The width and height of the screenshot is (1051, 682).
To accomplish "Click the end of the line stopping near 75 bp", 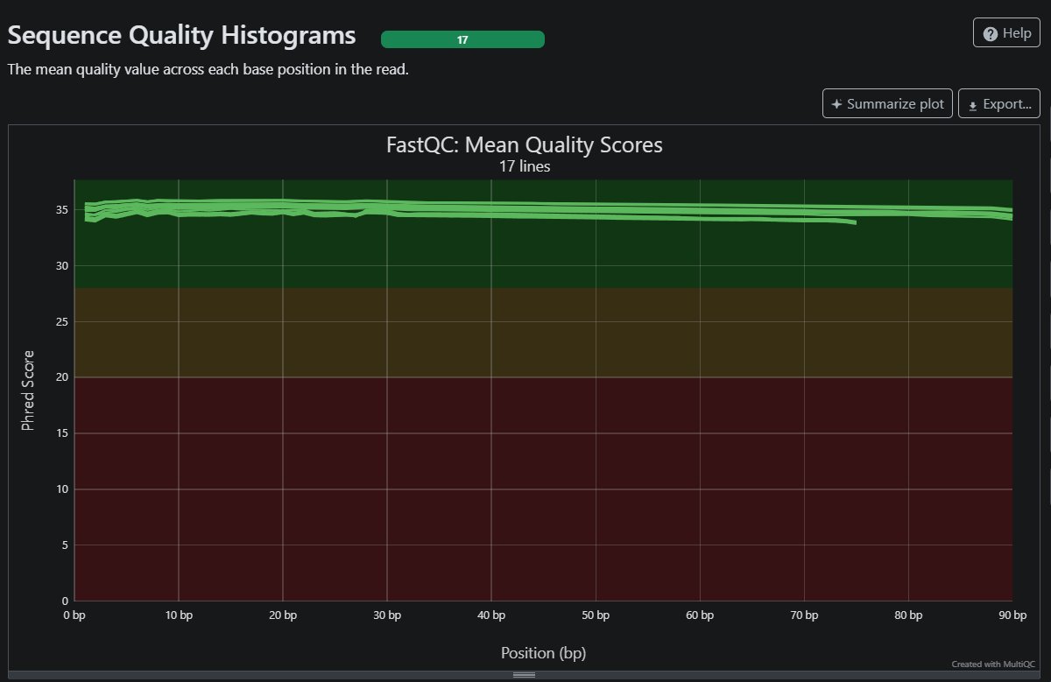I will click(x=854, y=223).
